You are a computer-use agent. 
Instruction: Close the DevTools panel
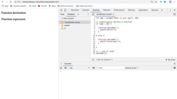pyautogui.click(x=175, y=10)
